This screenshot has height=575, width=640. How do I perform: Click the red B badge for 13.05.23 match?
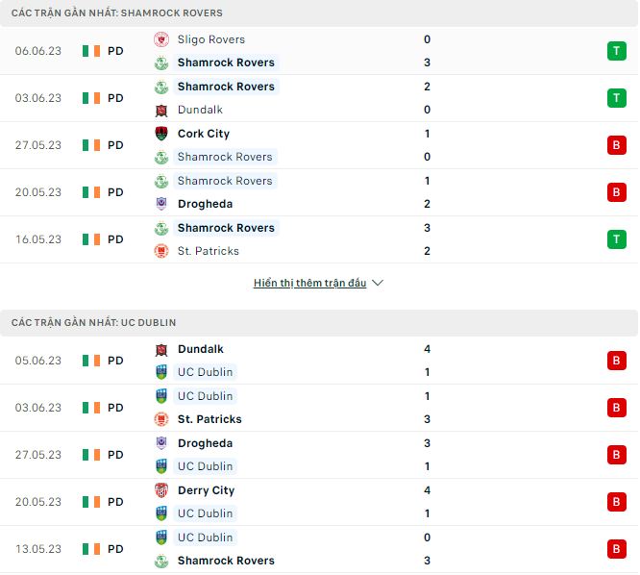click(615, 549)
